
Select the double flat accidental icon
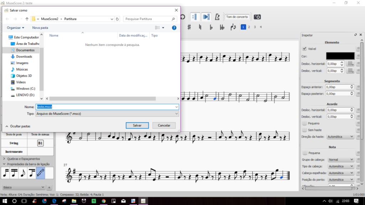click(x=222, y=27)
